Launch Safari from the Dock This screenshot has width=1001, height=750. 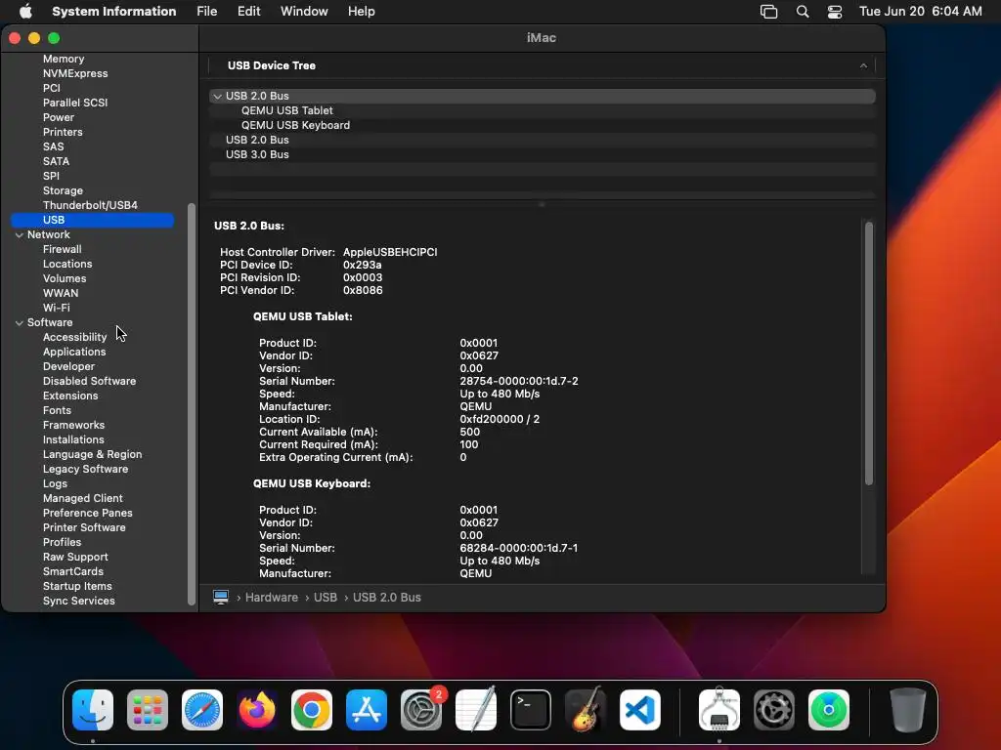[x=202, y=710]
